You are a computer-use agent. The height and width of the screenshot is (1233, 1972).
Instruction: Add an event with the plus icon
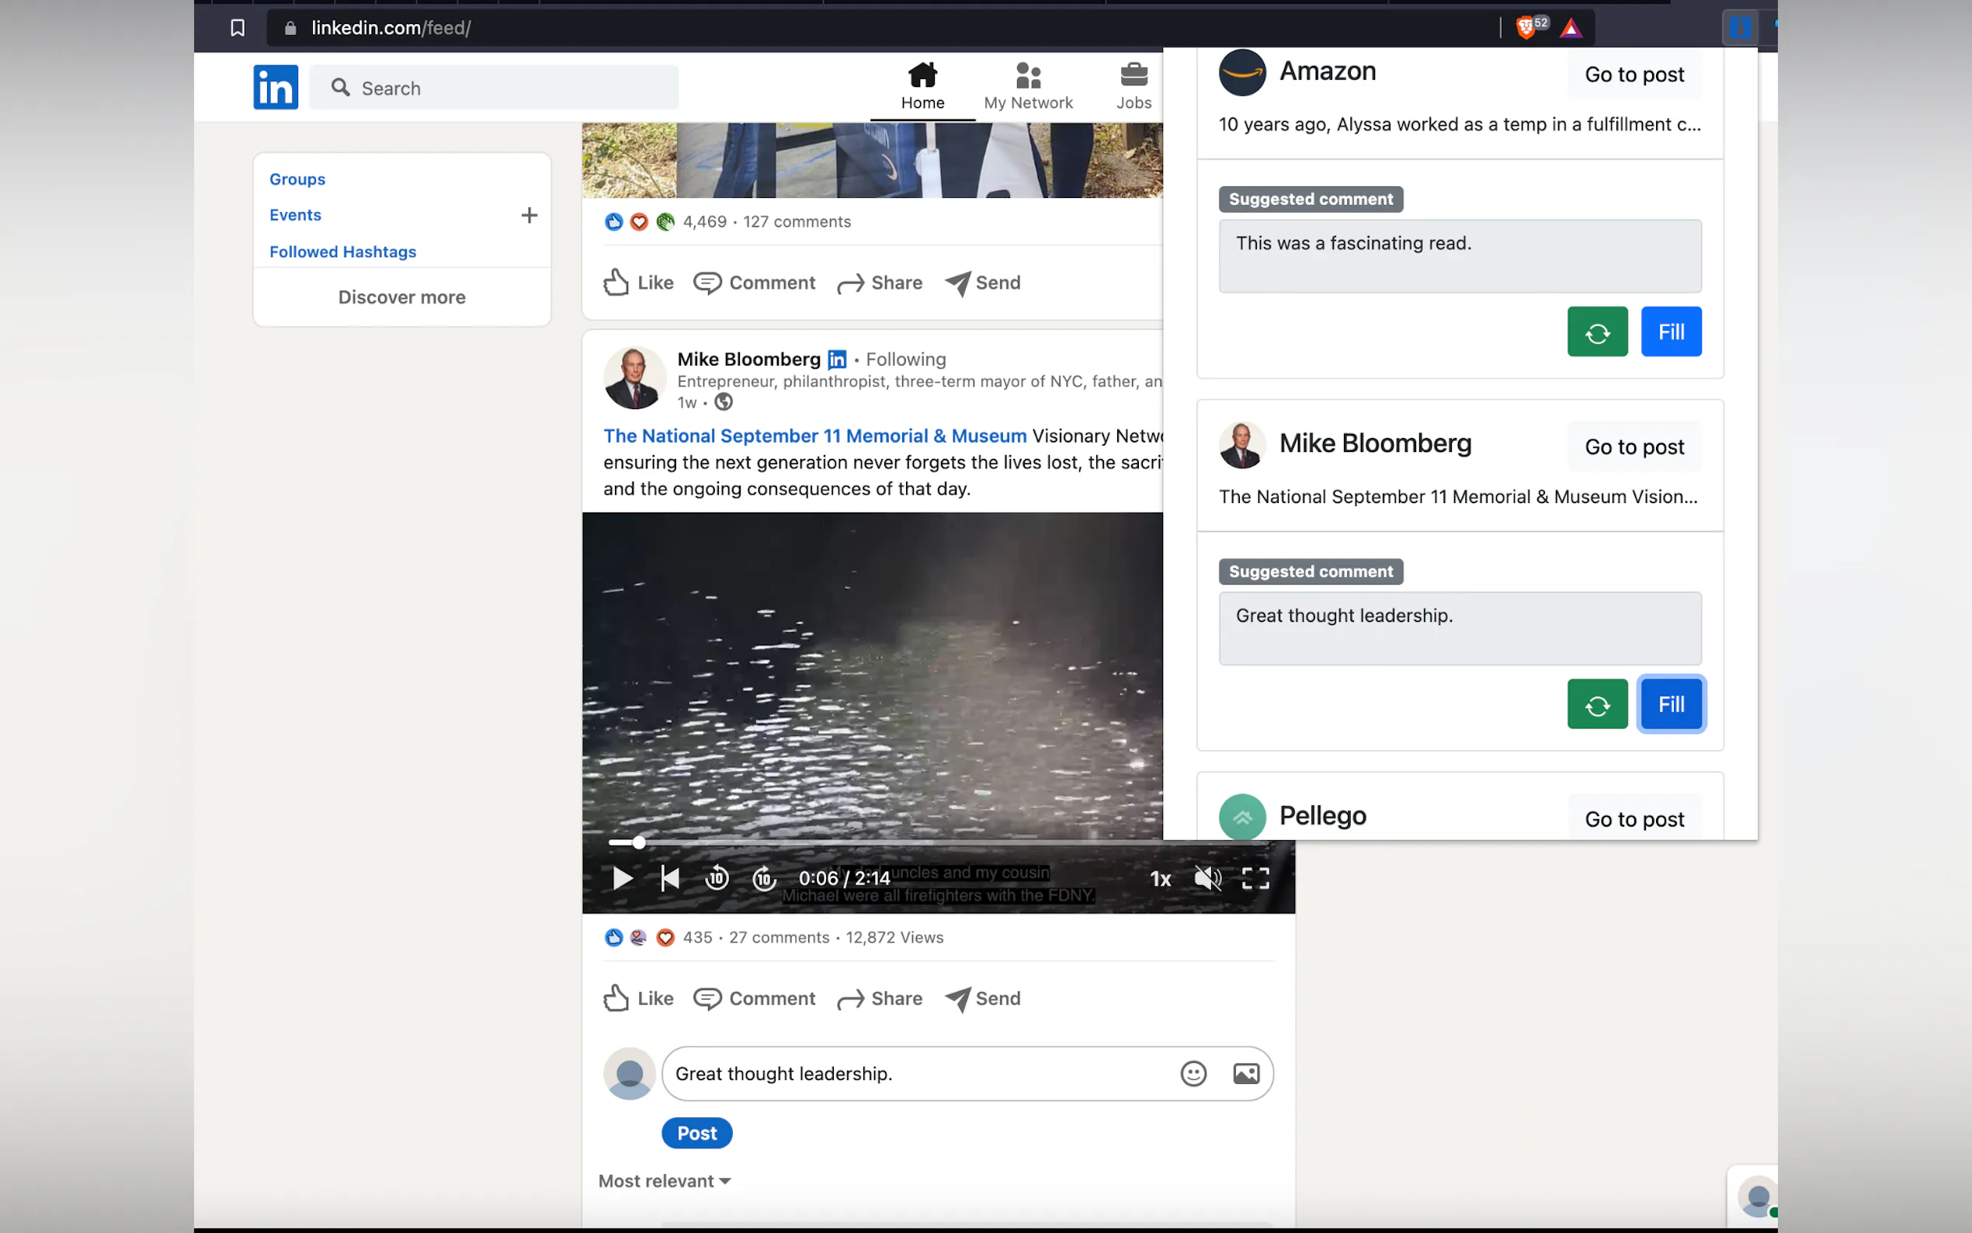coord(529,215)
